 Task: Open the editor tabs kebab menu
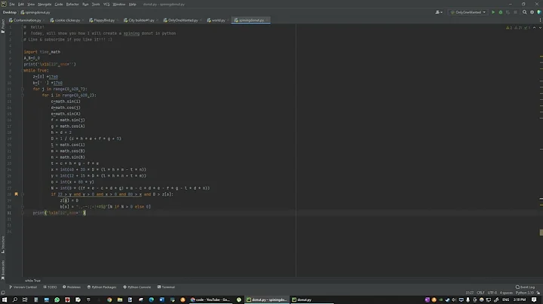(x=540, y=20)
